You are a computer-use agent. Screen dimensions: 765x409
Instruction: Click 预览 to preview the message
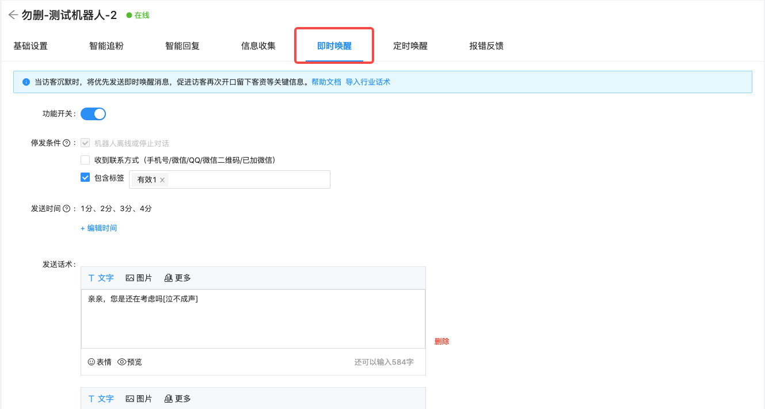pos(130,362)
